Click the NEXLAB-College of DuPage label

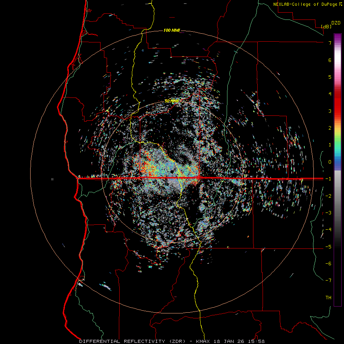(x=306, y=4)
